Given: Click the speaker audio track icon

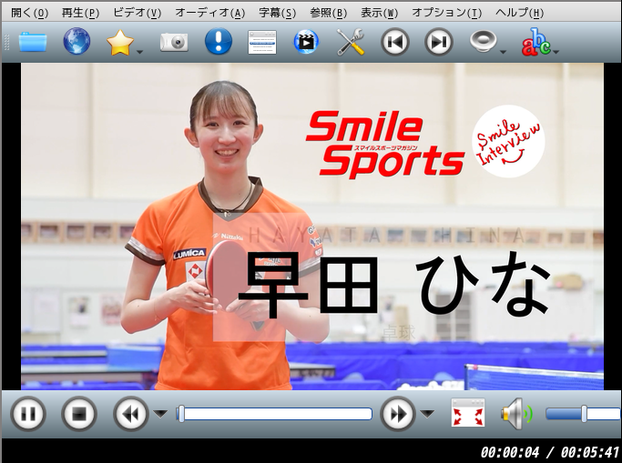Looking at the screenshot, I should [483, 41].
